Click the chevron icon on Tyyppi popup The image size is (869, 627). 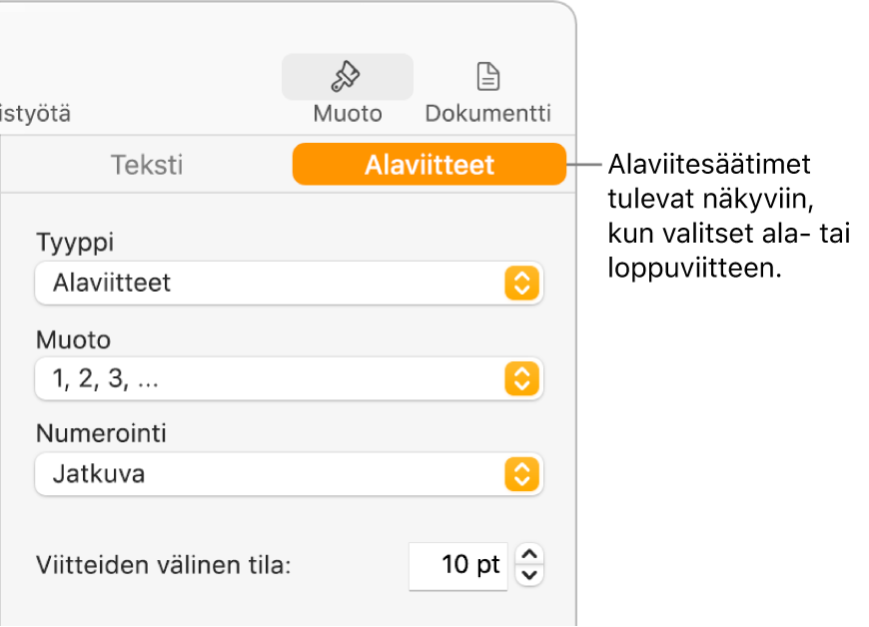click(x=523, y=284)
